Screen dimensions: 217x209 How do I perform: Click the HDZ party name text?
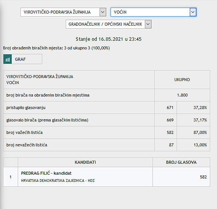coord(58,180)
